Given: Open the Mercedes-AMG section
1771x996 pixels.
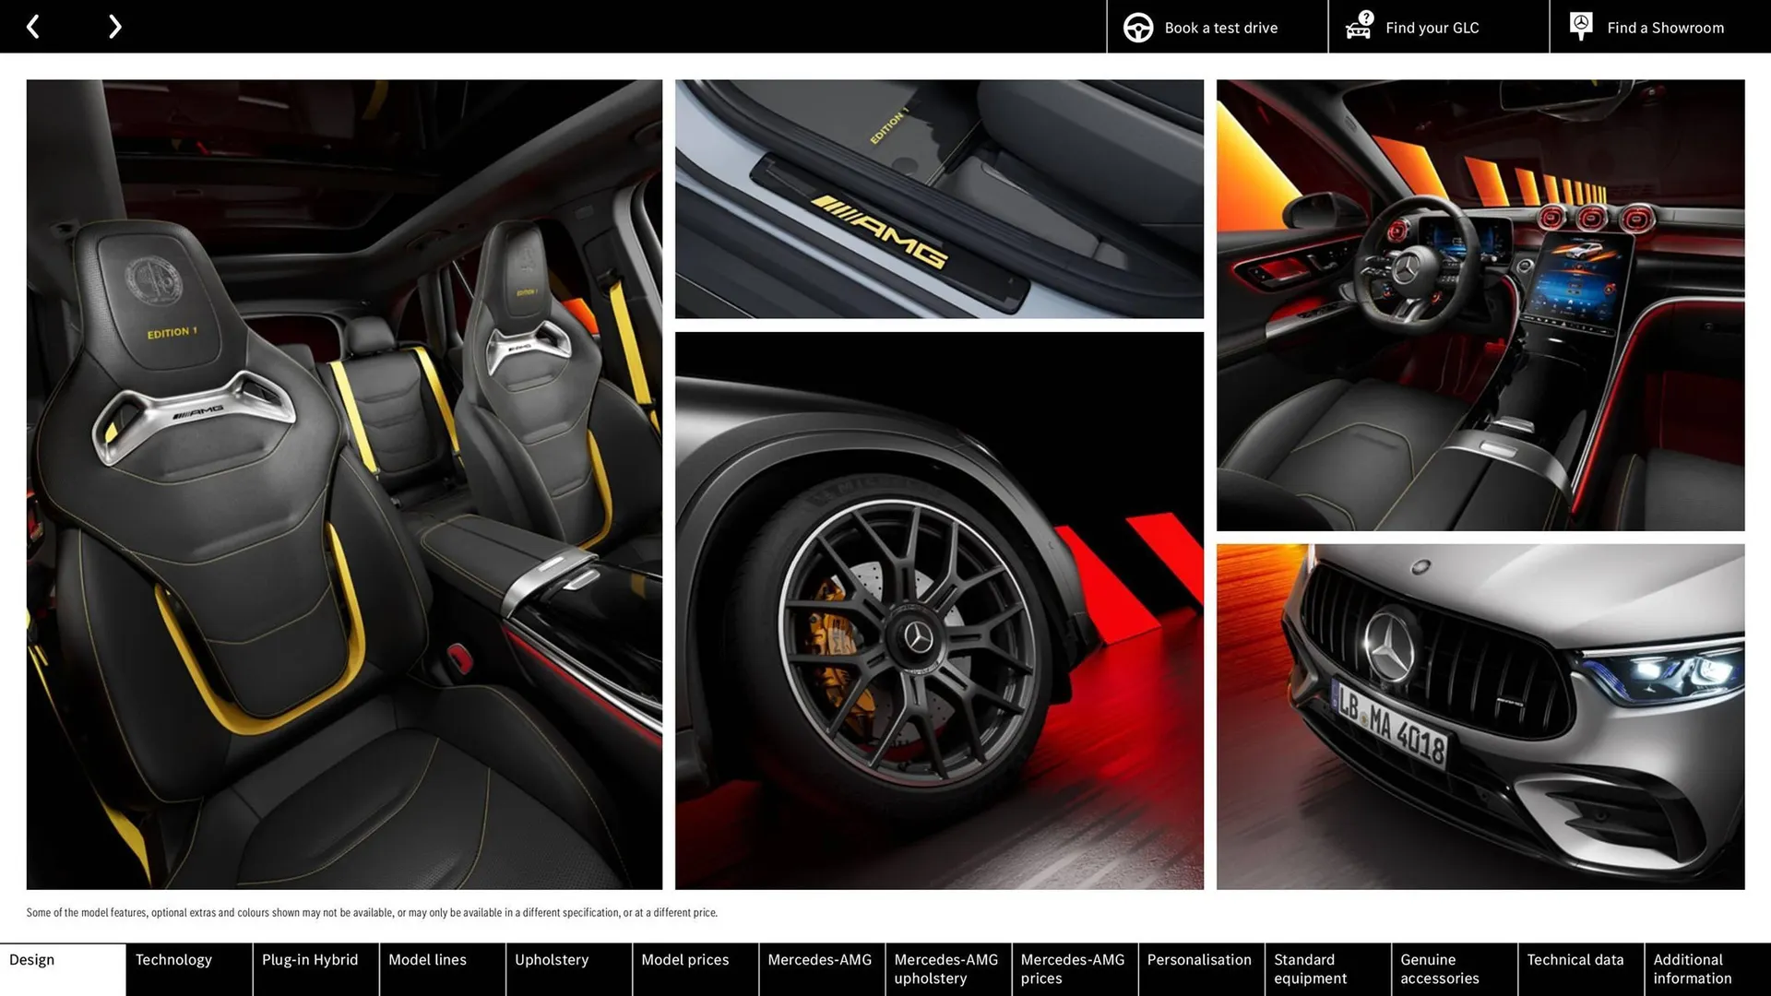Looking at the screenshot, I should pos(820,968).
